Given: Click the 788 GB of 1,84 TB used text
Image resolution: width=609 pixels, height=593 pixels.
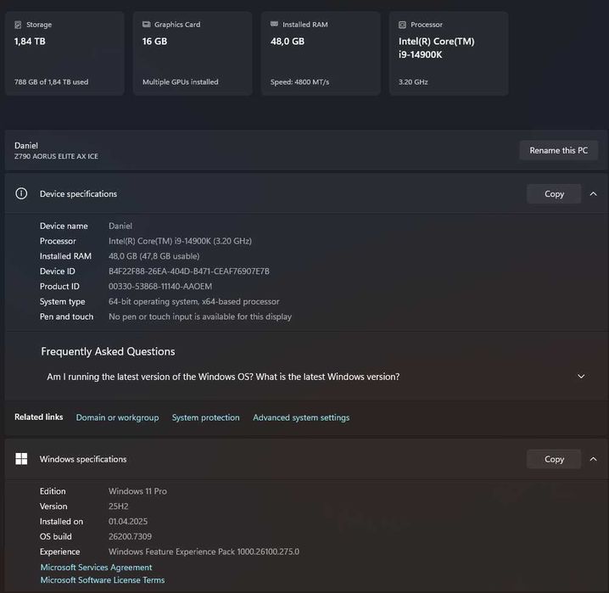Looking at the screenshot, I should (51, 82).
